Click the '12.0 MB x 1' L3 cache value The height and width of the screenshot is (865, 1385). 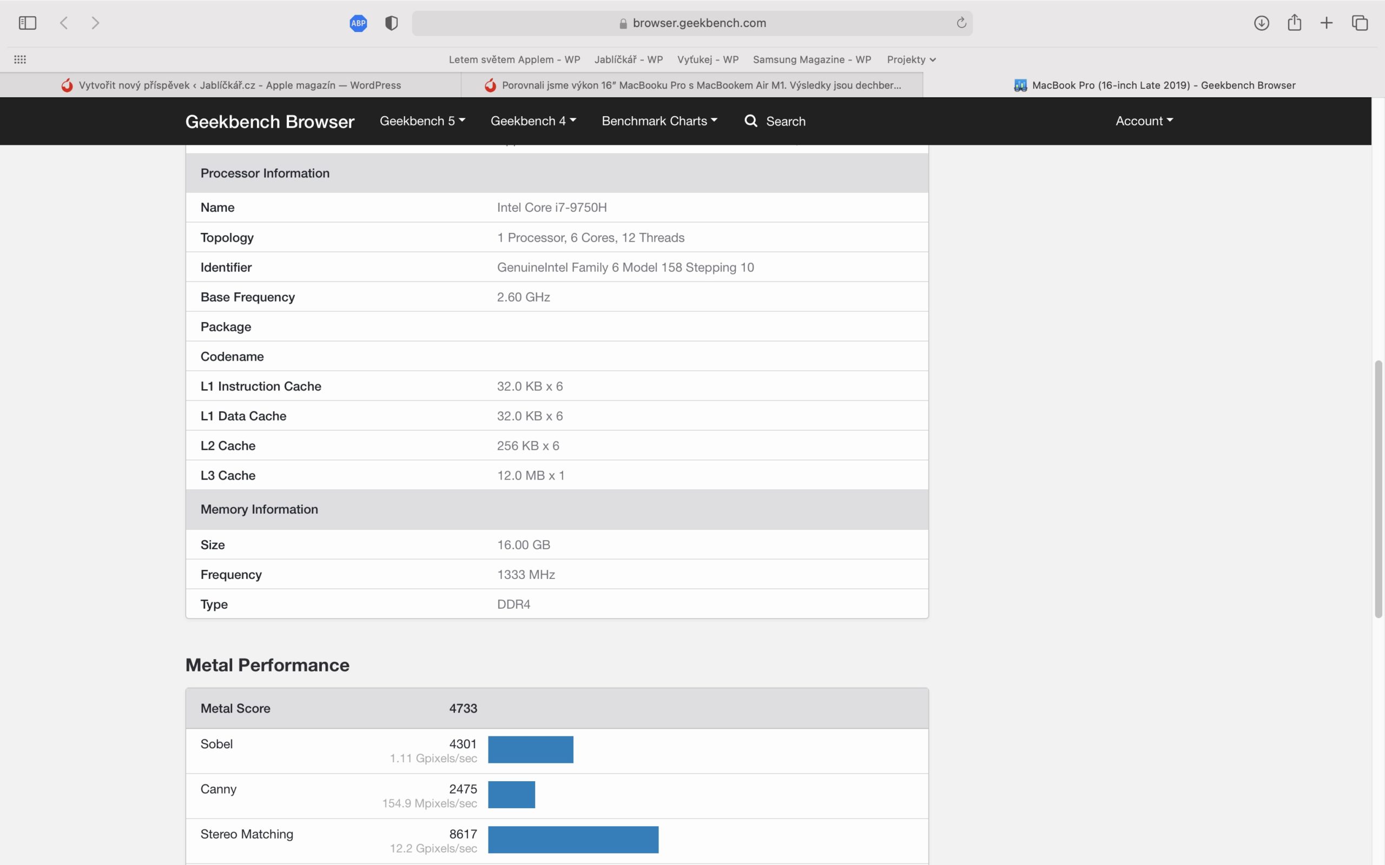pyautogui.click(x=531, y=475)
